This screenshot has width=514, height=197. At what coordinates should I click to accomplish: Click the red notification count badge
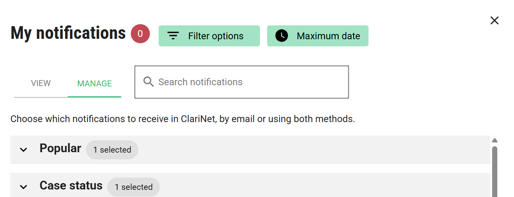coord(140,34)
